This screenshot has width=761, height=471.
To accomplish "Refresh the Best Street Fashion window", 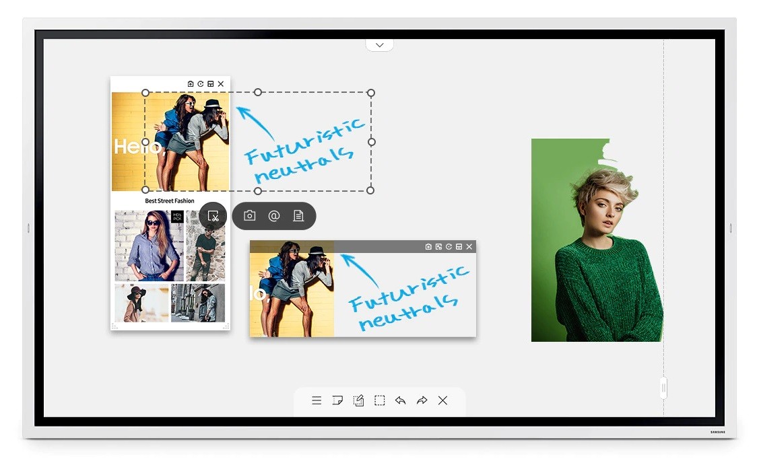I will [201, 84].
